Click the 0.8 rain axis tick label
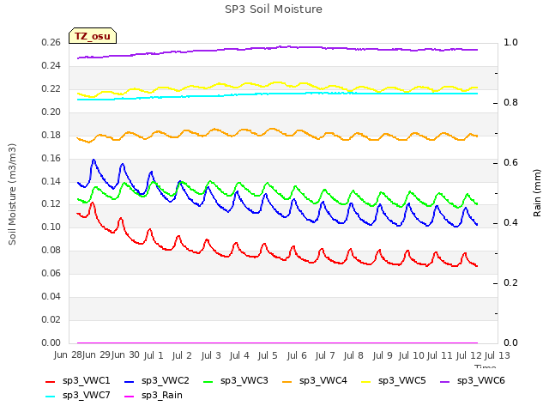This screenshot has height=412, width=549. [510, 103]
